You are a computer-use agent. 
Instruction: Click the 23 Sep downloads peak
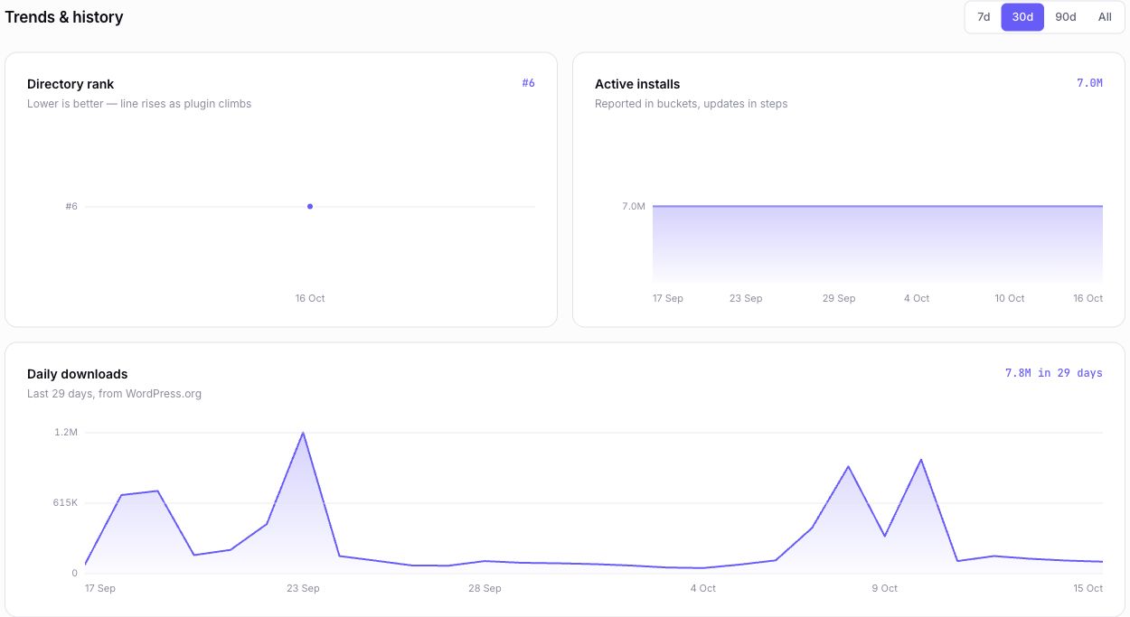coord(303,433)
